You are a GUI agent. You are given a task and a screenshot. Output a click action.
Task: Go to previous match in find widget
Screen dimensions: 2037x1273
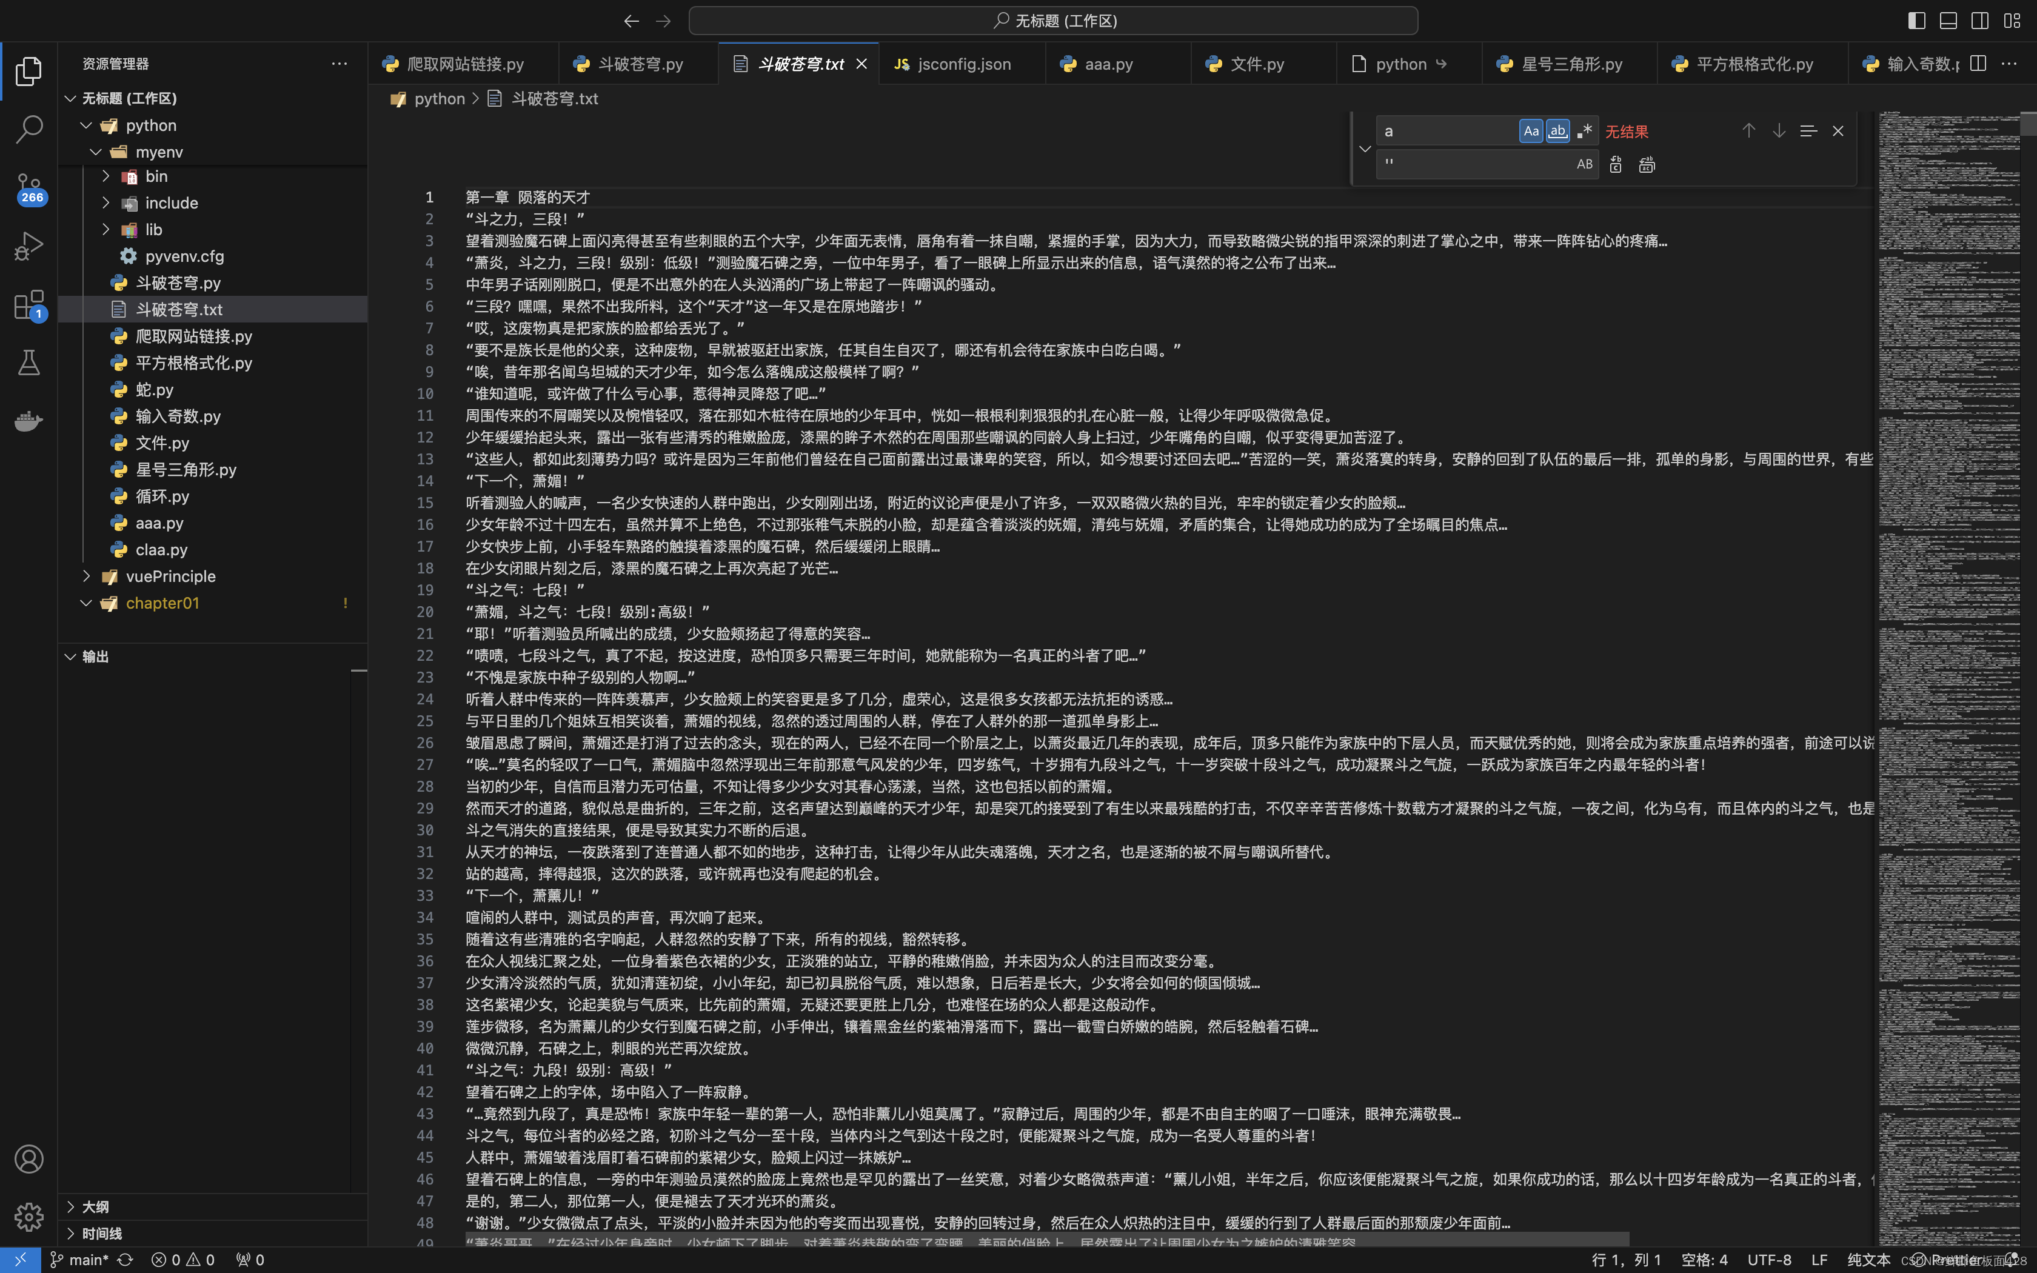click(x=1749, y=132)
